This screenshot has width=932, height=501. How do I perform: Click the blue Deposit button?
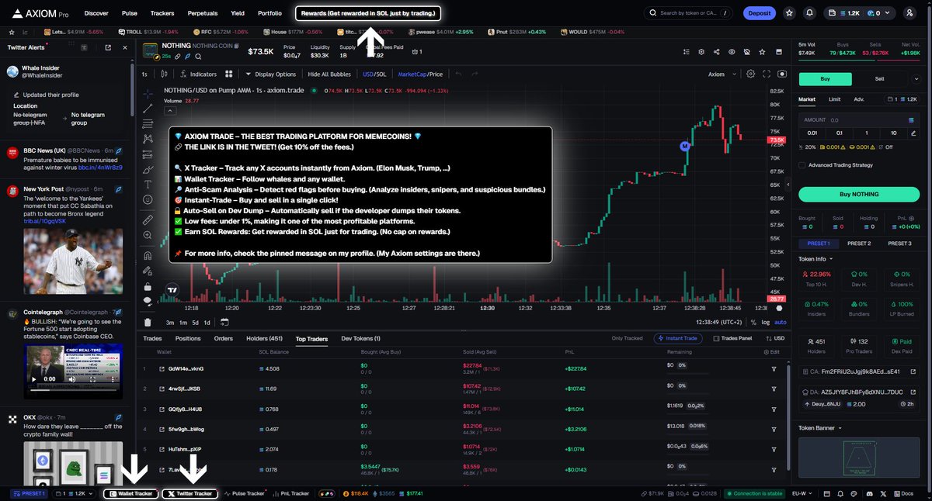tap(759, 13)
